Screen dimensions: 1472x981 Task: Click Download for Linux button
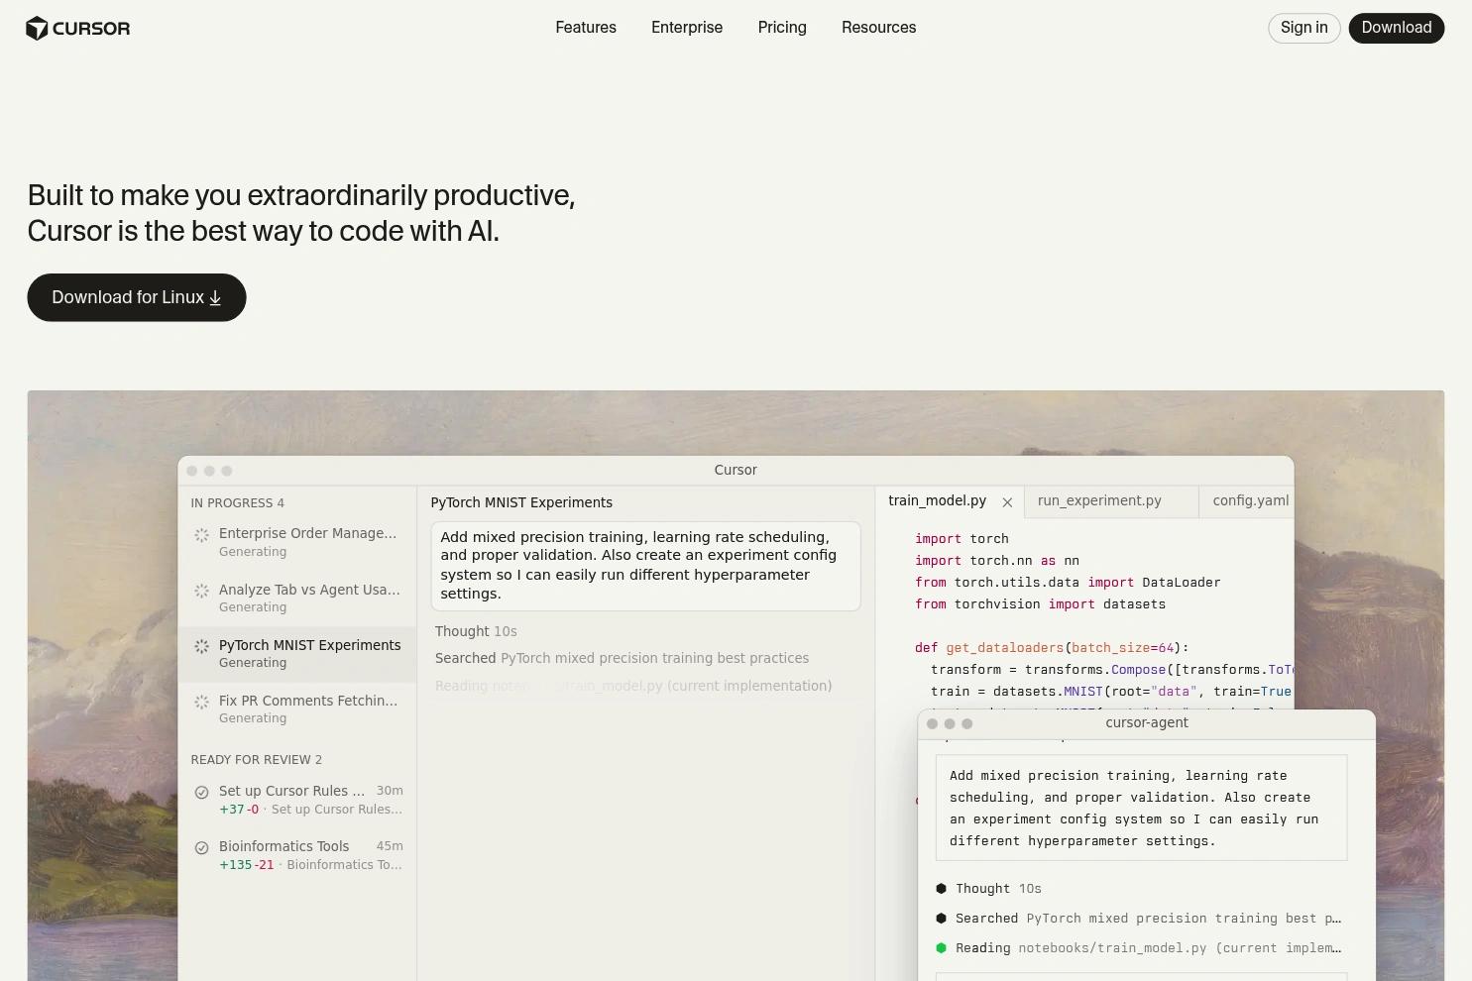point(136,297)
